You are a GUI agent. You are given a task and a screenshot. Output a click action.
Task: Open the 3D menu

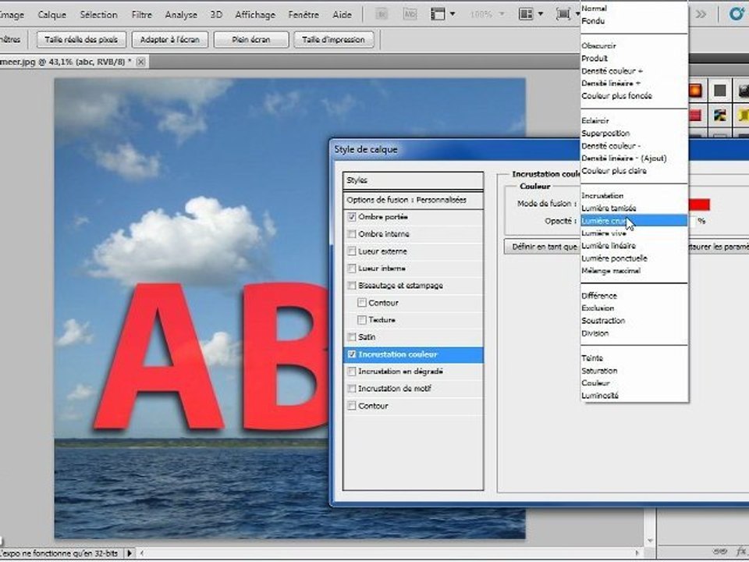tap(216, 15)
